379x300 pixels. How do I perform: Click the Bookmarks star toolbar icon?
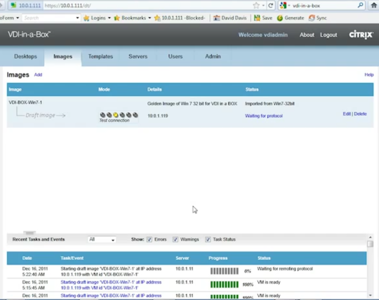pos(117,18)
